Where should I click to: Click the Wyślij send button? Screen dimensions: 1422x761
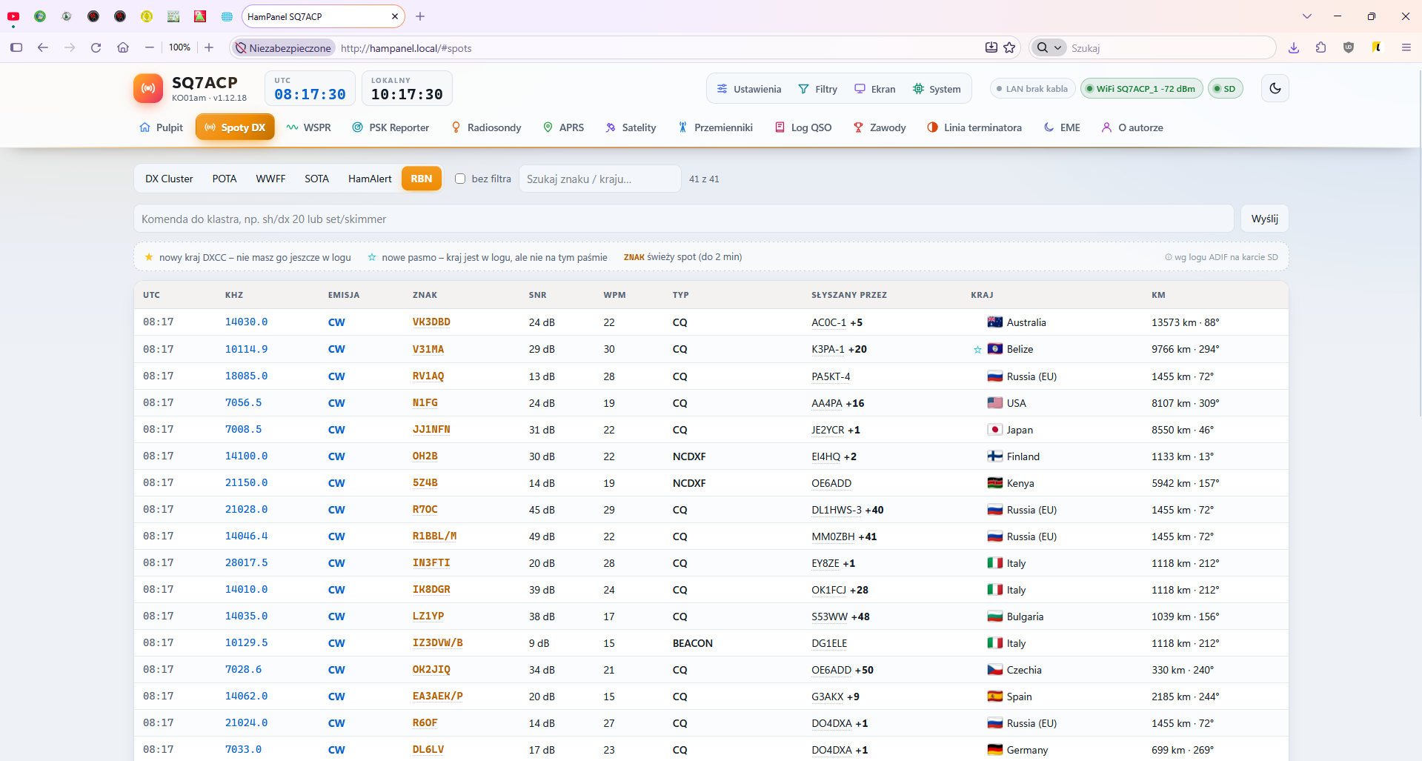click(1265, 219)
